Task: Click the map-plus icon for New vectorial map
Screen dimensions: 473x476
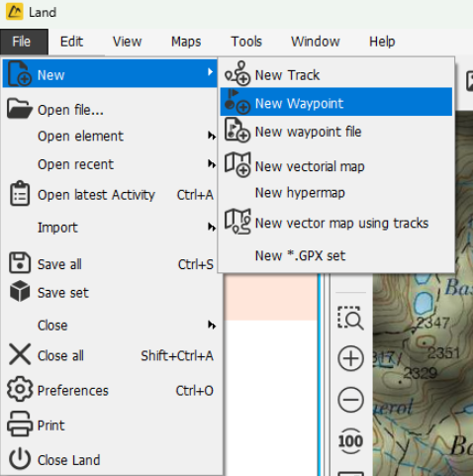Action: point(237,164)
